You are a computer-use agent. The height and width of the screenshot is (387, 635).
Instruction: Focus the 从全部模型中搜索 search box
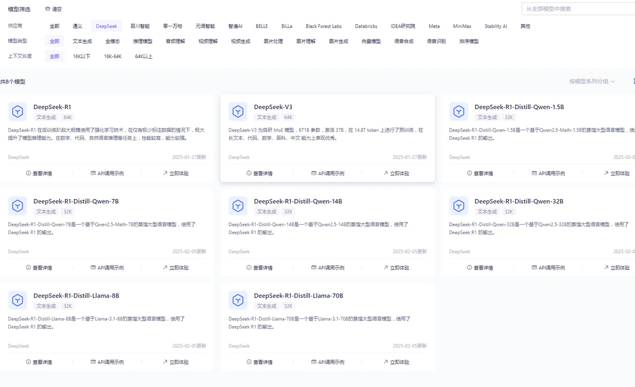578,9
